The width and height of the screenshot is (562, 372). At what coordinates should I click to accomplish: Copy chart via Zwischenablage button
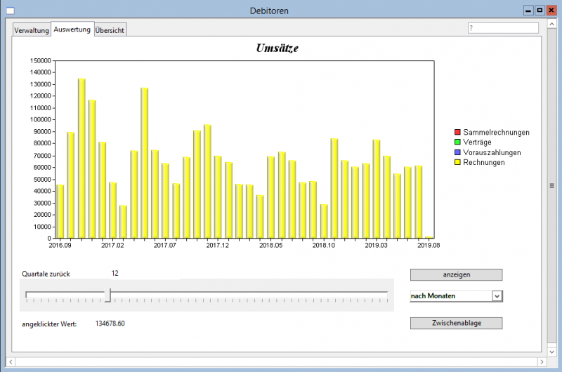(456, 323)
